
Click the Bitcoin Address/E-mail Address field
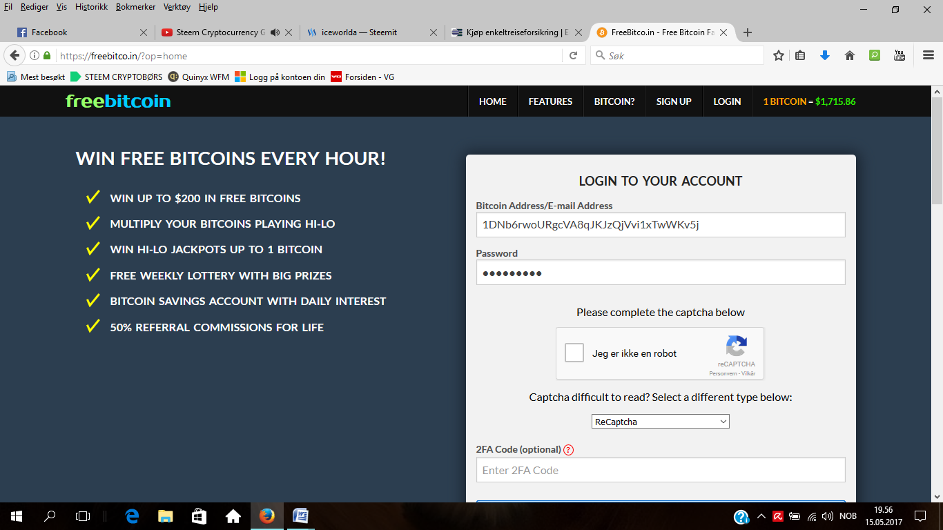coord(661,224)
